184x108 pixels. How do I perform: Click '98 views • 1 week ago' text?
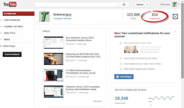(76, 60)
